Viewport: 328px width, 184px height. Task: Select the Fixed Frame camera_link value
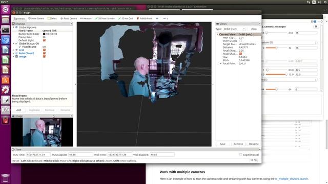point(50,31)
